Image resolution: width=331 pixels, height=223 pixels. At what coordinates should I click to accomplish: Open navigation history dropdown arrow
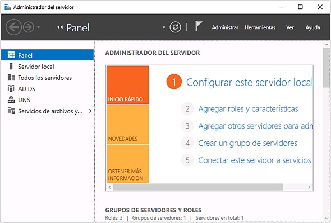coord(39,27)
